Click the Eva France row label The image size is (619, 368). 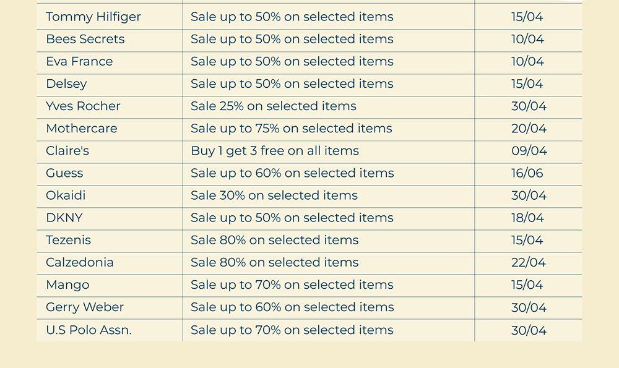tap(79, 61)
